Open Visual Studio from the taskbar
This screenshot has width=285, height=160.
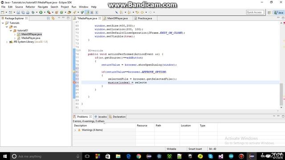tap(221, 156)
